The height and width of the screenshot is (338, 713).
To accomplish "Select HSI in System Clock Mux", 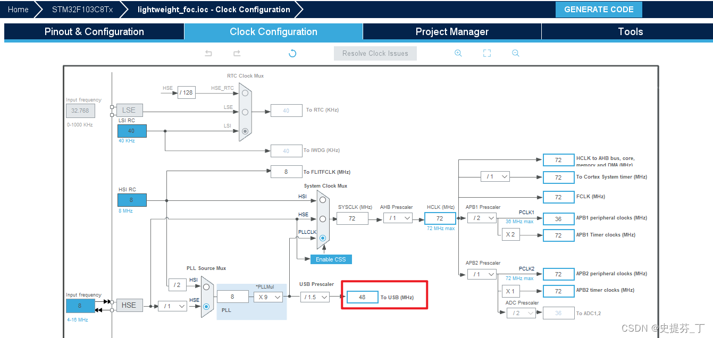I will pyautogui.click(x=322, y=200).
